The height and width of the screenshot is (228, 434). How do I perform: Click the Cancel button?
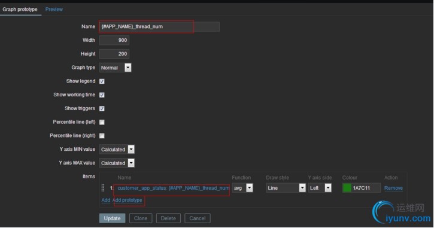198,218
